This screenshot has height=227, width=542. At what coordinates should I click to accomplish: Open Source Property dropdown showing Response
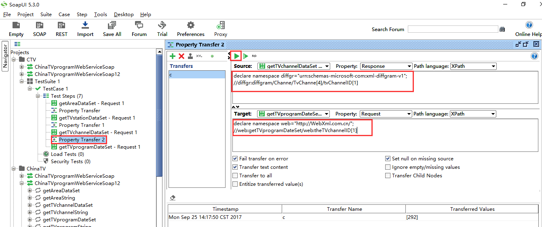[386, 66]
